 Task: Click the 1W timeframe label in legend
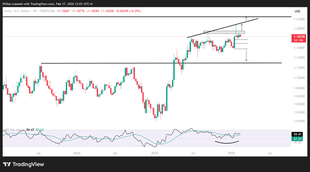(34, 11)
